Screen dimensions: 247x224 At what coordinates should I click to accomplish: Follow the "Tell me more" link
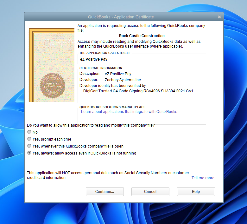pos(203,178)
